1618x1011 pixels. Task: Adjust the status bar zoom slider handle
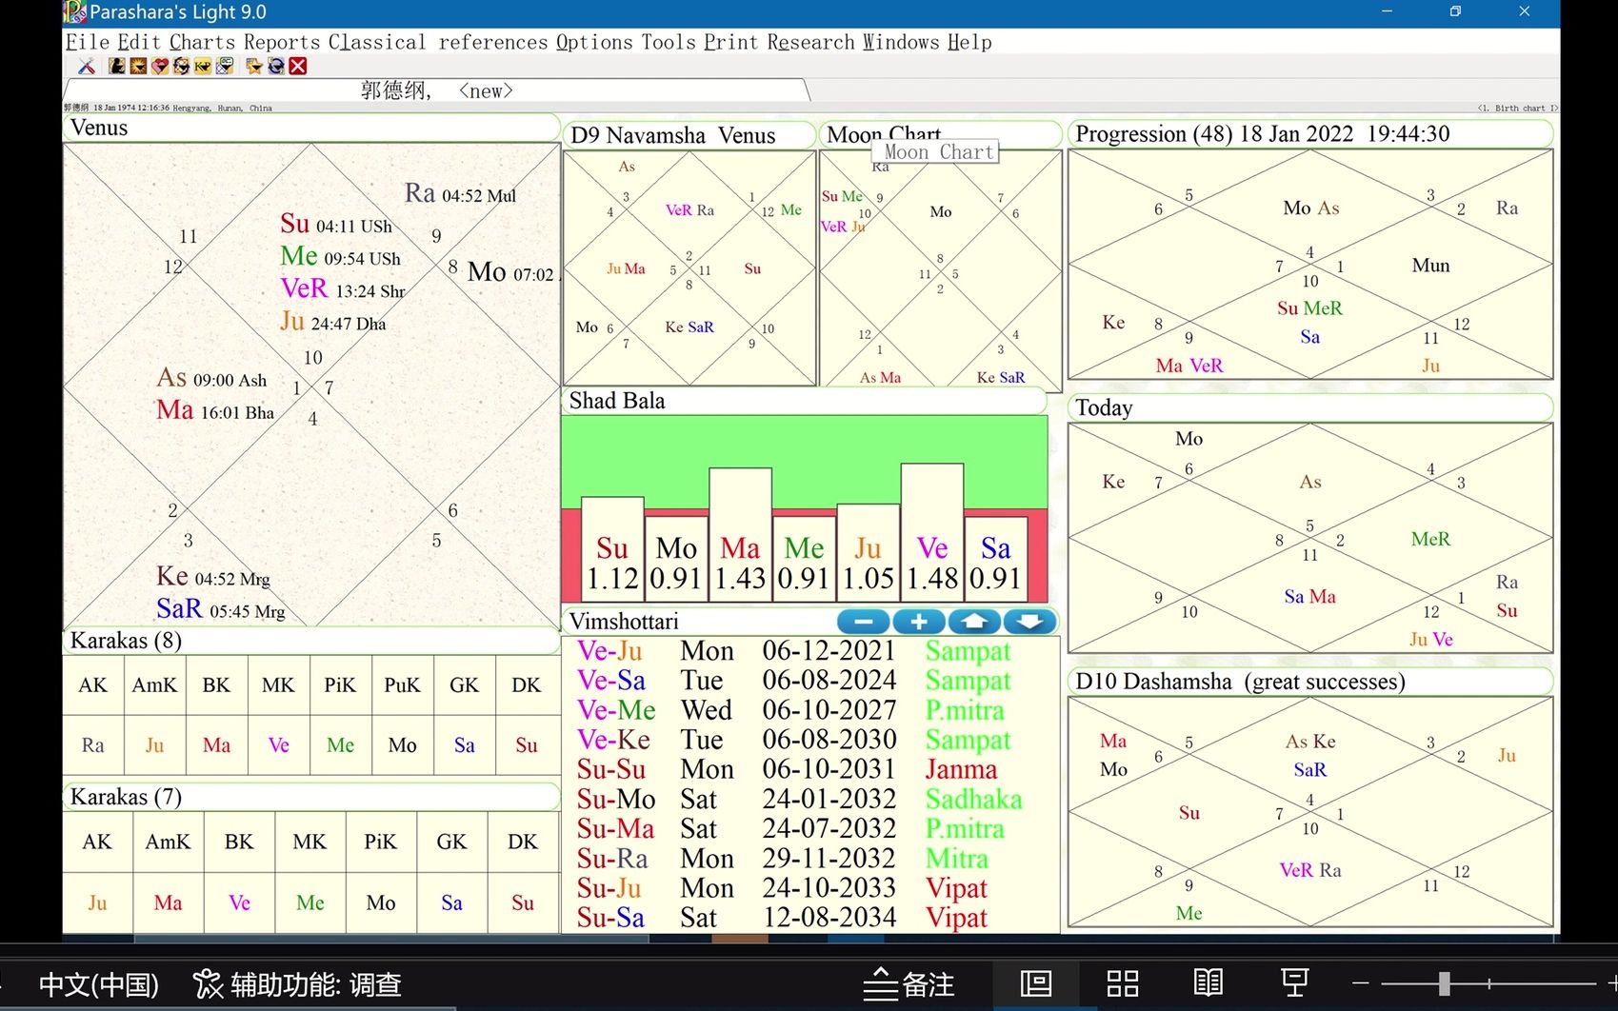(1445, 983)
